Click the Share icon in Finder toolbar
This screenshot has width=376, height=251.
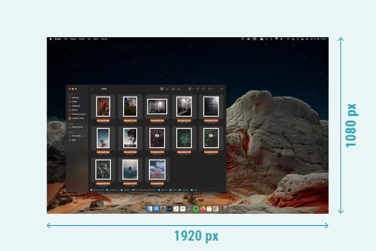198,89
